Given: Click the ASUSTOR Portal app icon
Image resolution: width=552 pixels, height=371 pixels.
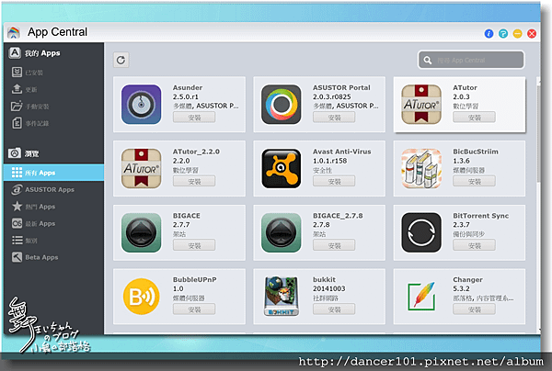Looking at the screenshot, I should coord(281,105).
